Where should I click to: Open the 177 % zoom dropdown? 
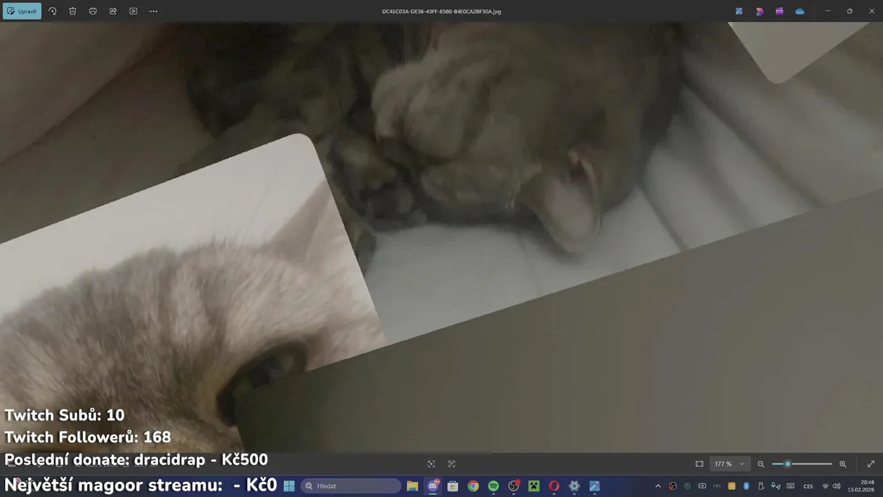coord(729,464)
